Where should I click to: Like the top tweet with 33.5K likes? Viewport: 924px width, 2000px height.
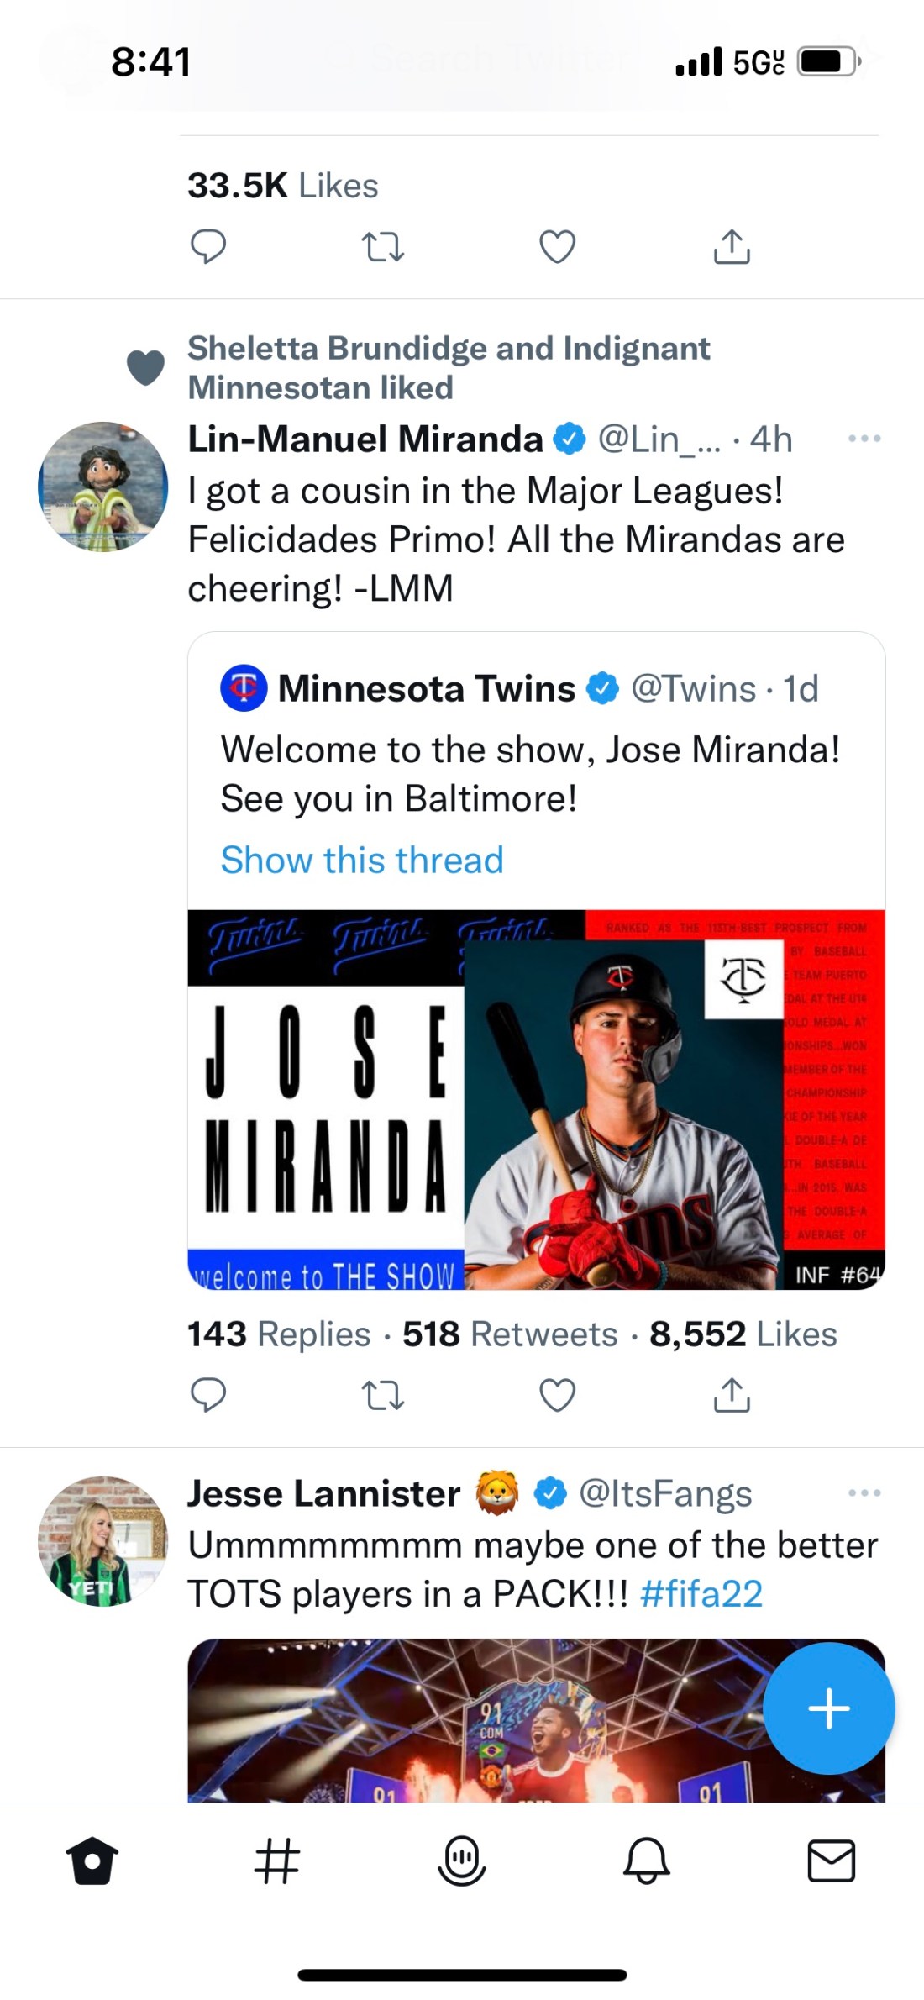(557, 247)
